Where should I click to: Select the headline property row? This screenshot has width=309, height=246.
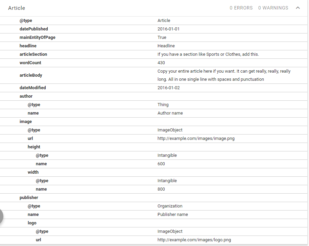[28, 46]
